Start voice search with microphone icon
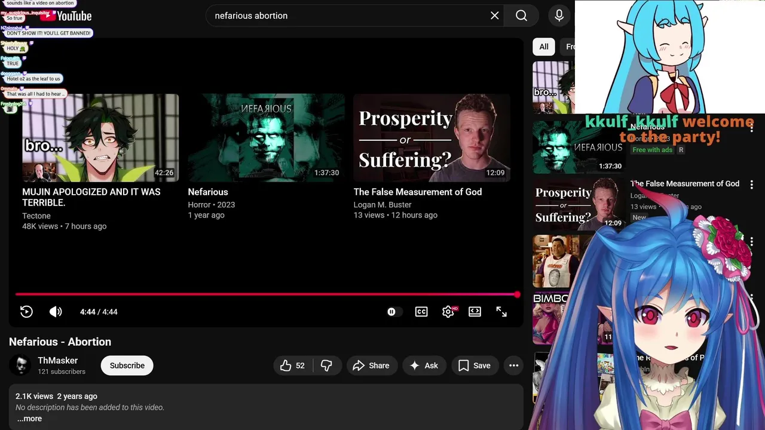The width and height of the screenshot is (765, 430). tap(559, 16)
